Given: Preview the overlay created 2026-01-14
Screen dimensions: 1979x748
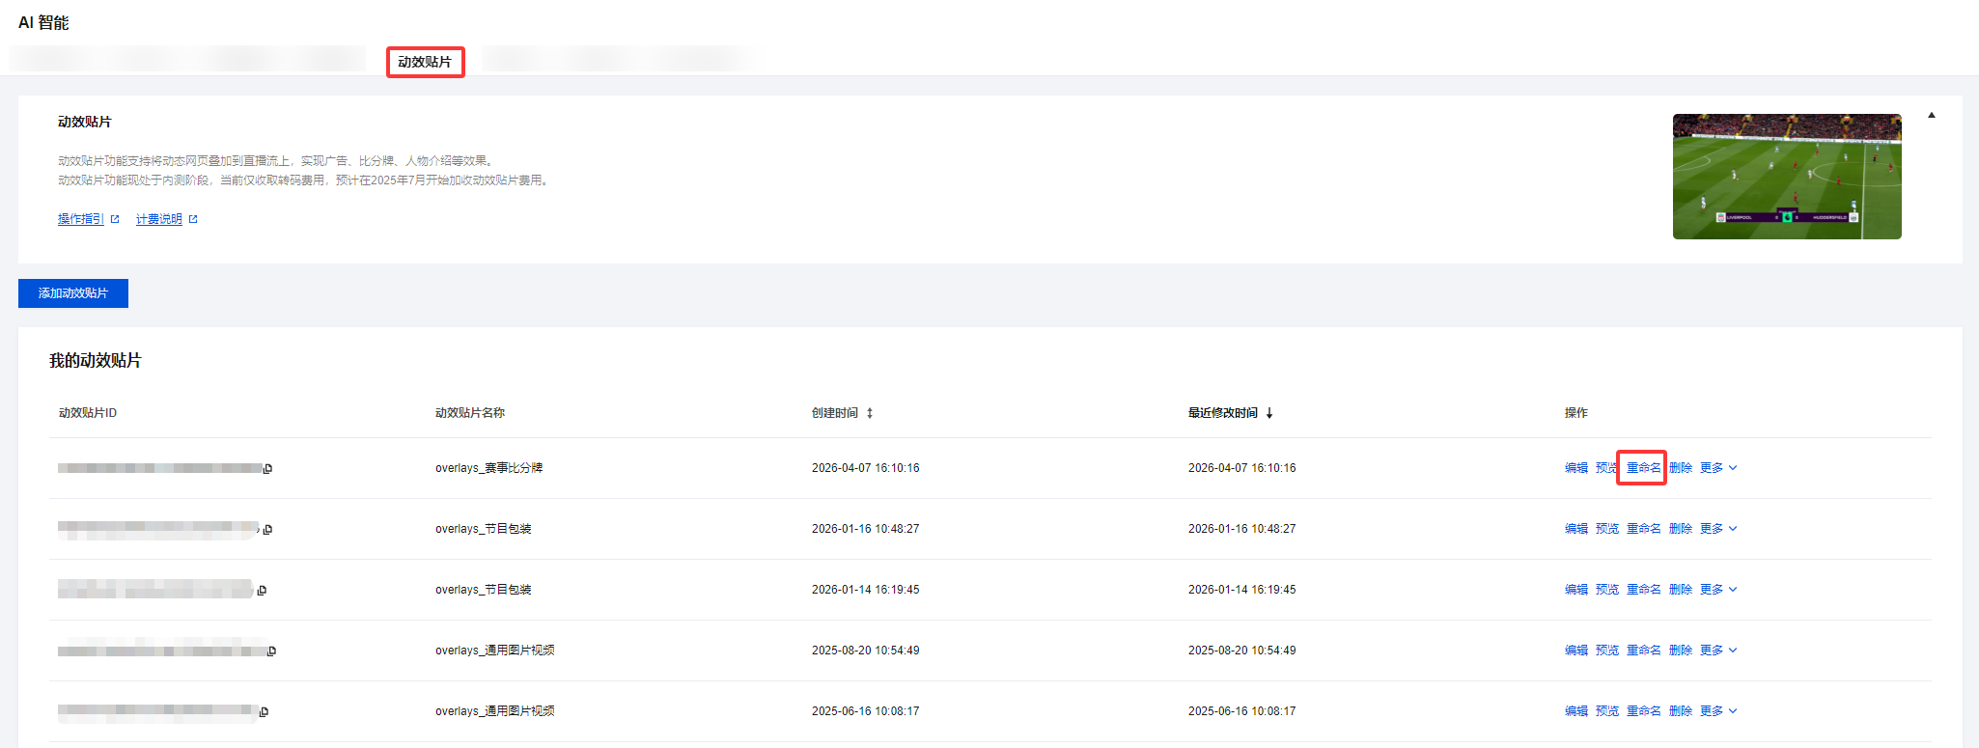Looking at the screenshot, I should coord(1607,590).
